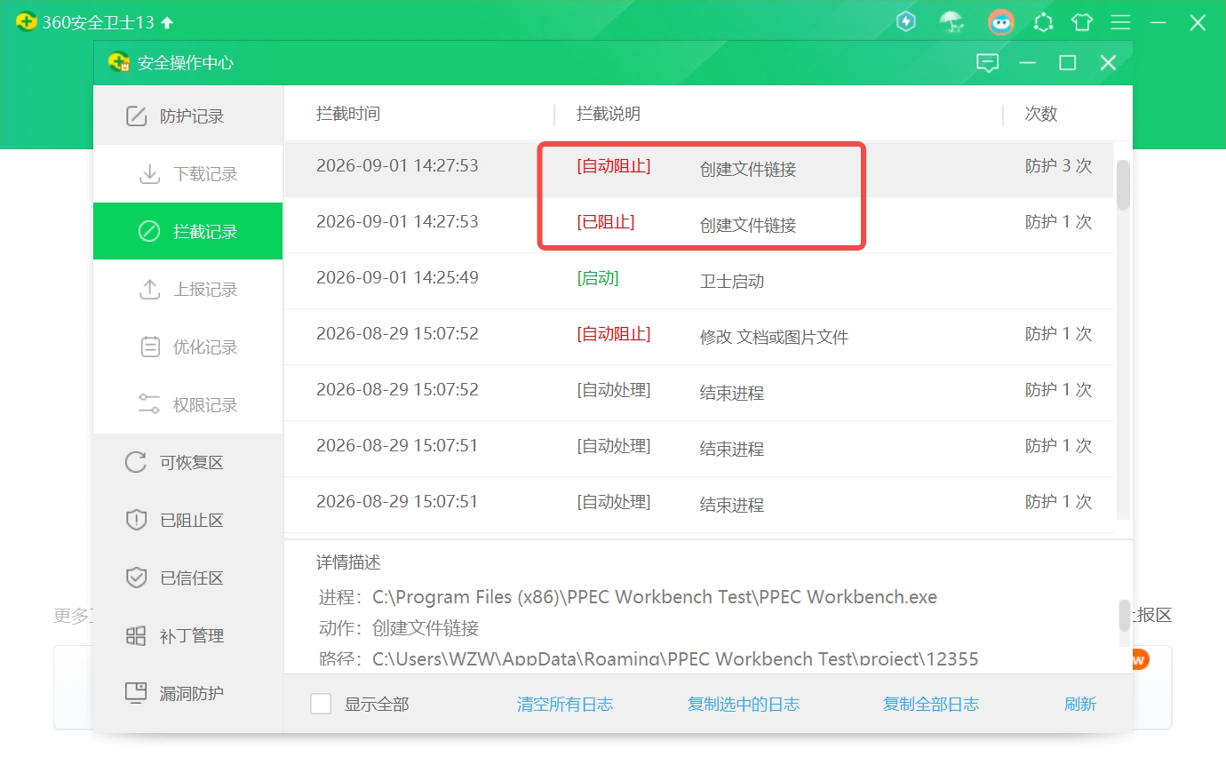Select the 拦截记录 sidebar item
Viewport: 1226px width, 773px height.
click(x=188, y=232)
